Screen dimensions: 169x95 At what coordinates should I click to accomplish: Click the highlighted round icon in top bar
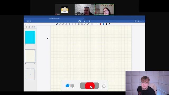coord(79,21)
